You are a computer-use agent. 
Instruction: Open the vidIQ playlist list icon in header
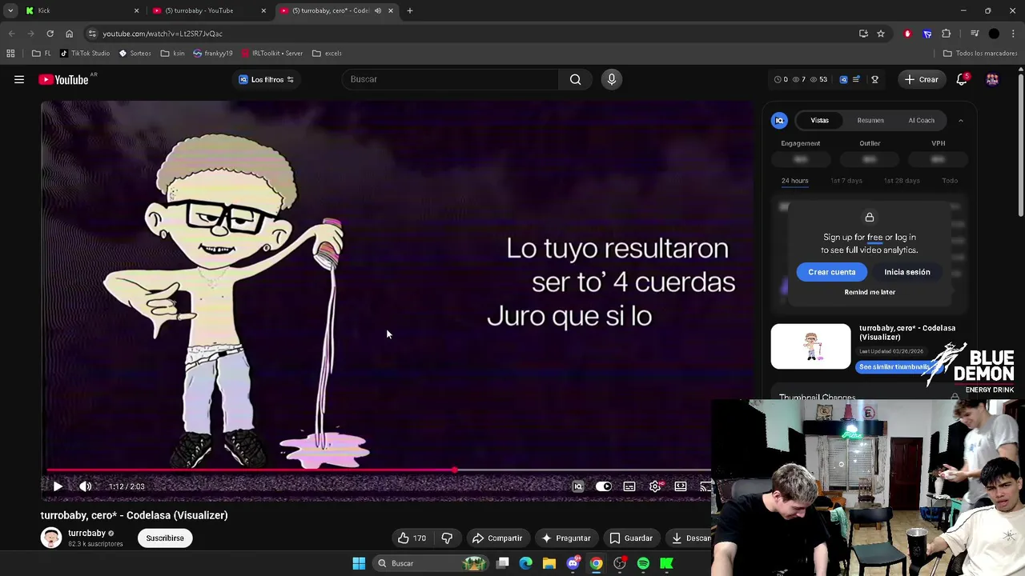856,79
